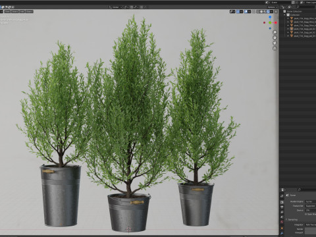Open the Global transform orientation dropdown
Screen dimensions: 316x237
coord(115,7)
